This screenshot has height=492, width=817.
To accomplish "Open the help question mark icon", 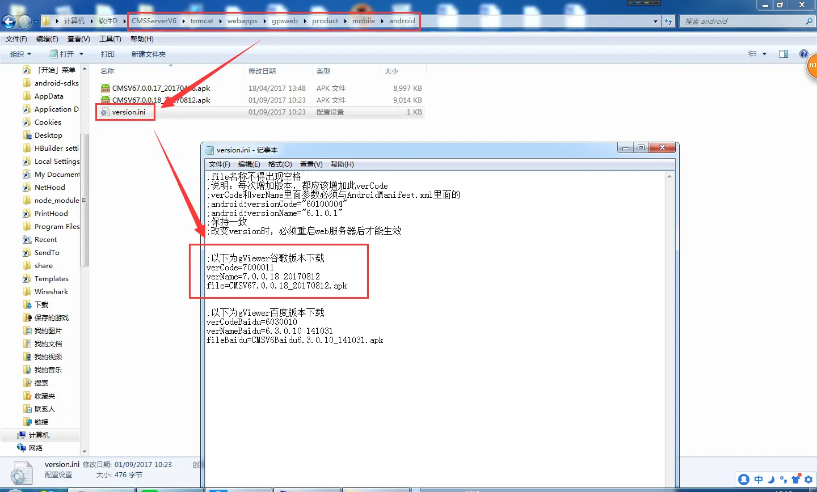I will click(803, 54).
